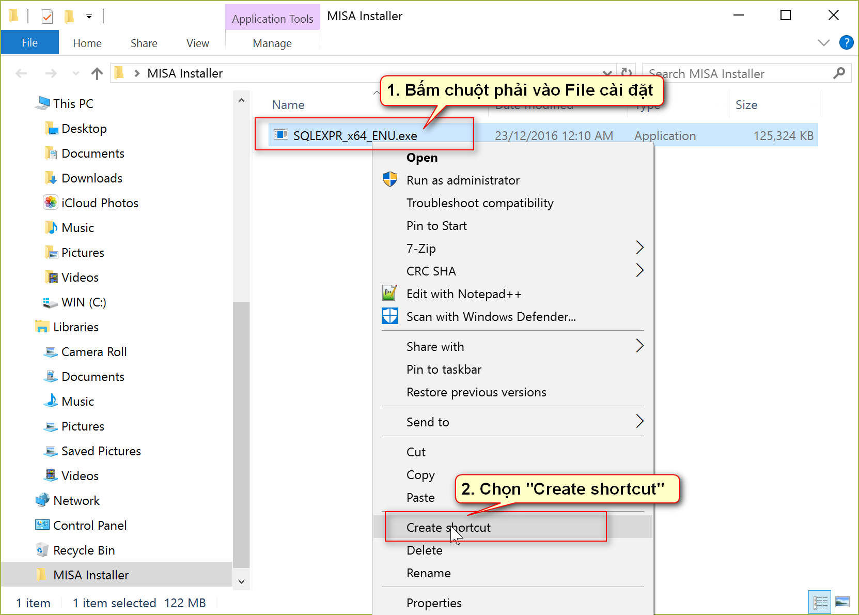Click the Network icon in the sidebar
Viewport: 859px width, 615px height.
(x=42, y=500)
